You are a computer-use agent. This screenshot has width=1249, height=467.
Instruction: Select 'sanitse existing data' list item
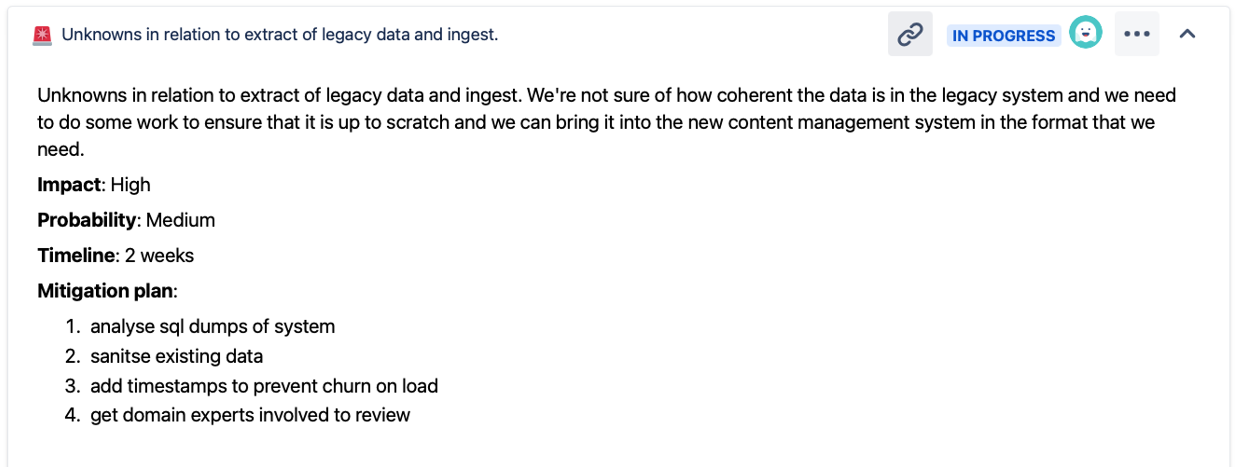tap(177, 356)
